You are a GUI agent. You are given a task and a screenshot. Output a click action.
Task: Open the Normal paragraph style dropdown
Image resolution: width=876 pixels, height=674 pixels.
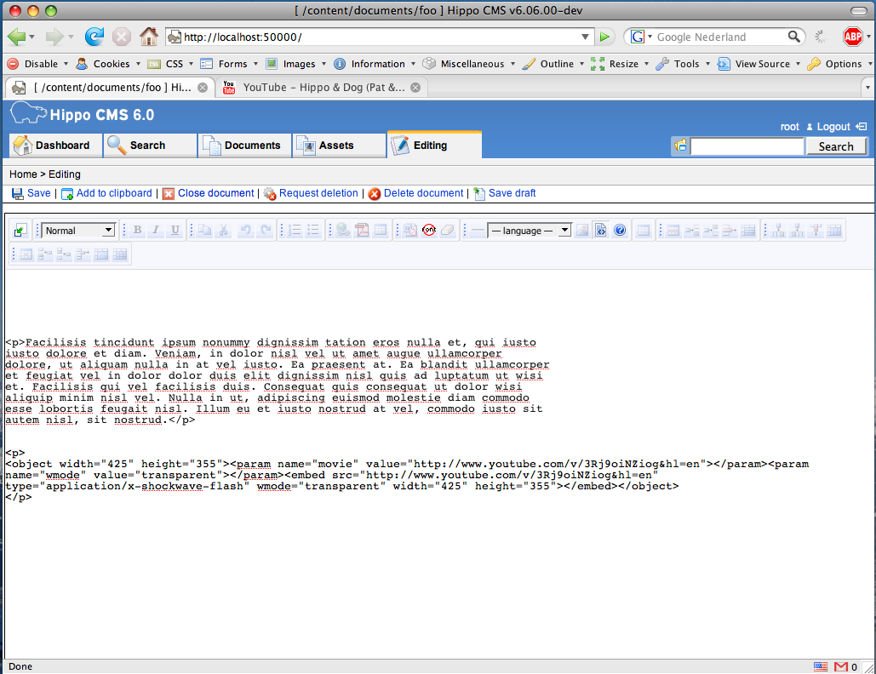79,231
